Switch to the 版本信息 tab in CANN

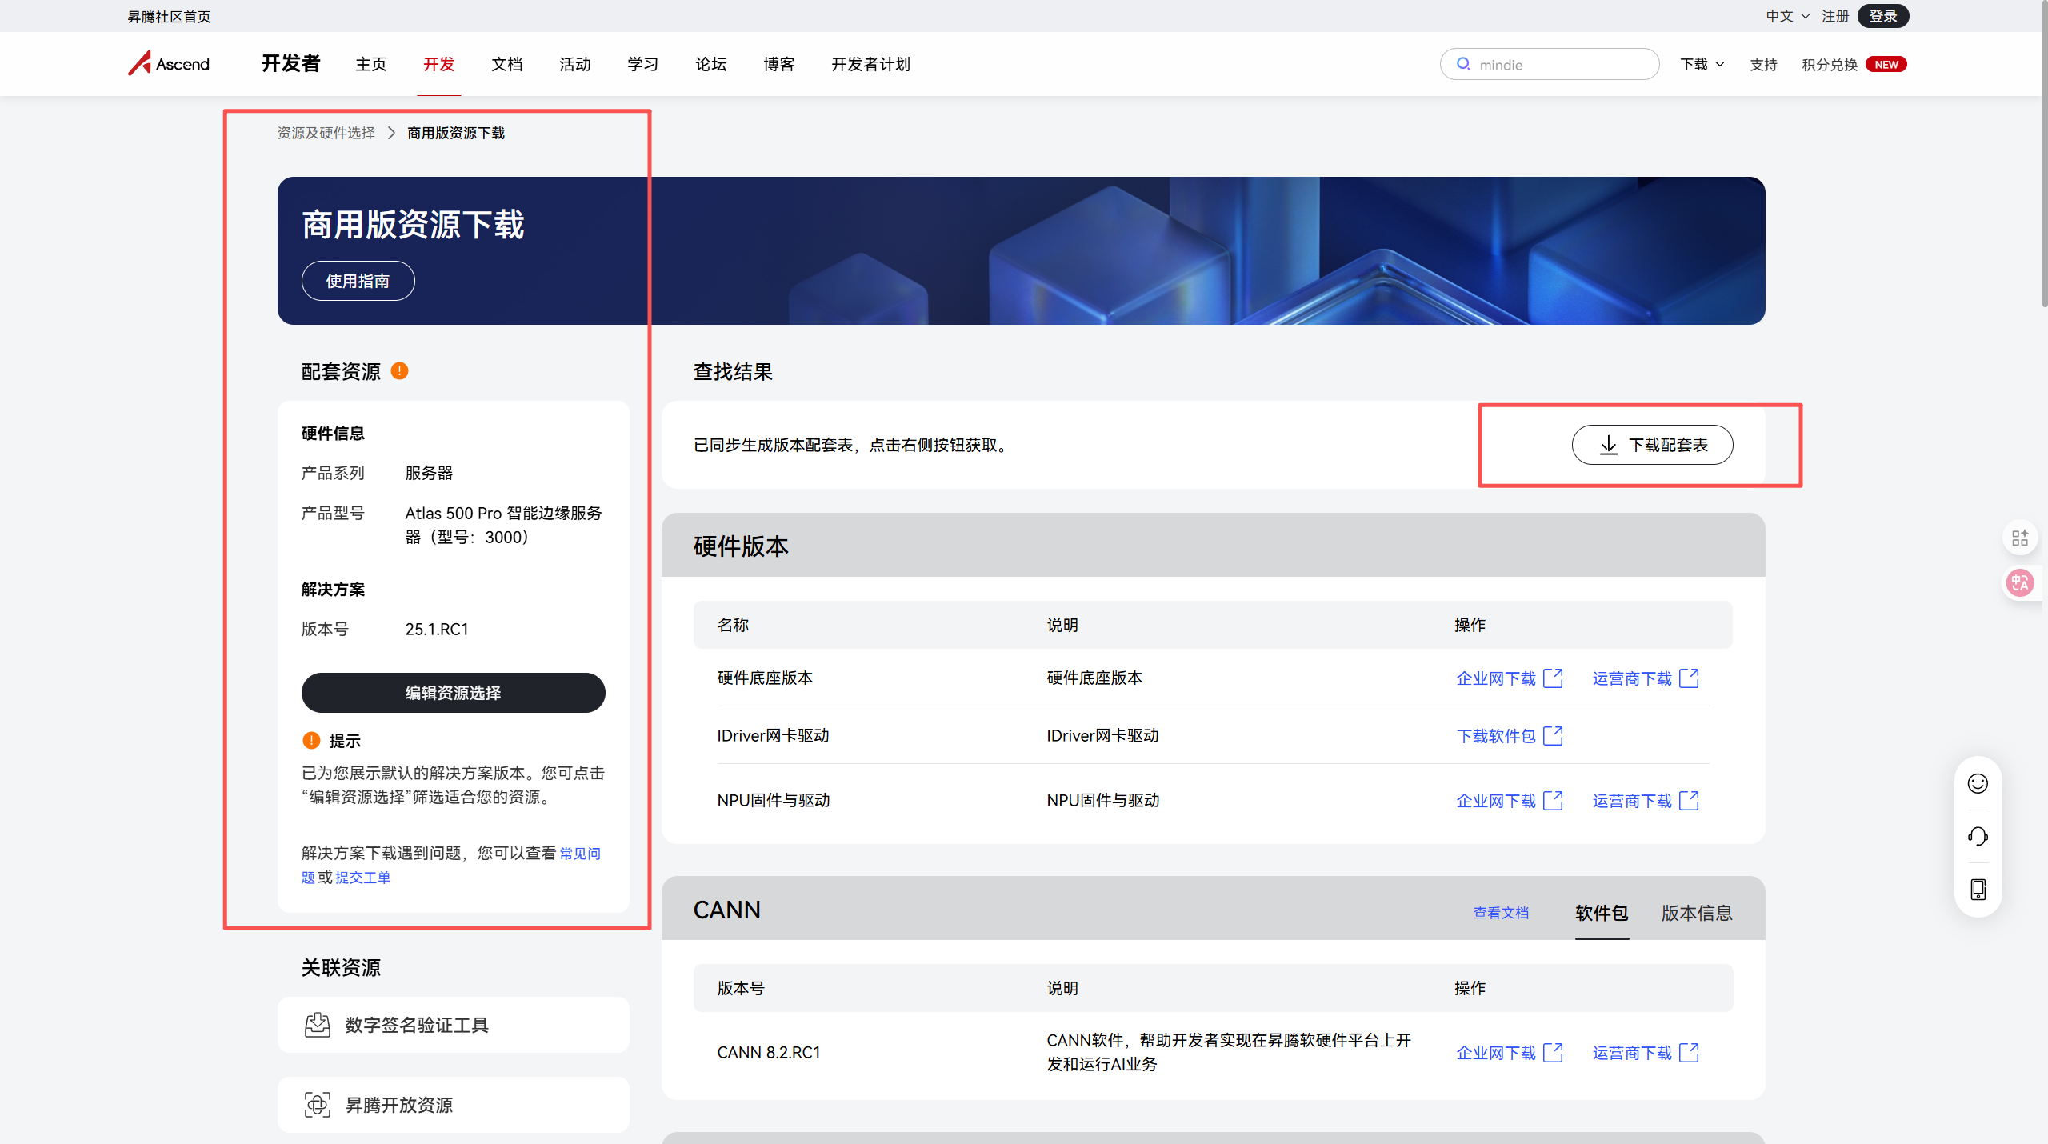tap(1697, 913)
